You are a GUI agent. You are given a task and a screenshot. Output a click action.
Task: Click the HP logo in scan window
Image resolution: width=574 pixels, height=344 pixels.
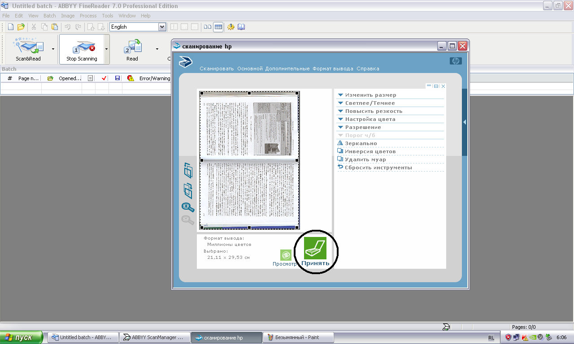coord(455,61)
